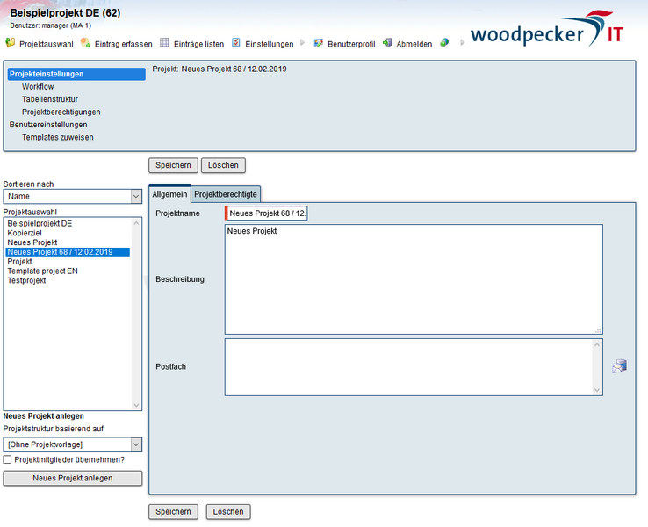Click the Projektname input field
648x527 pixels.
[x=267, y=213]
